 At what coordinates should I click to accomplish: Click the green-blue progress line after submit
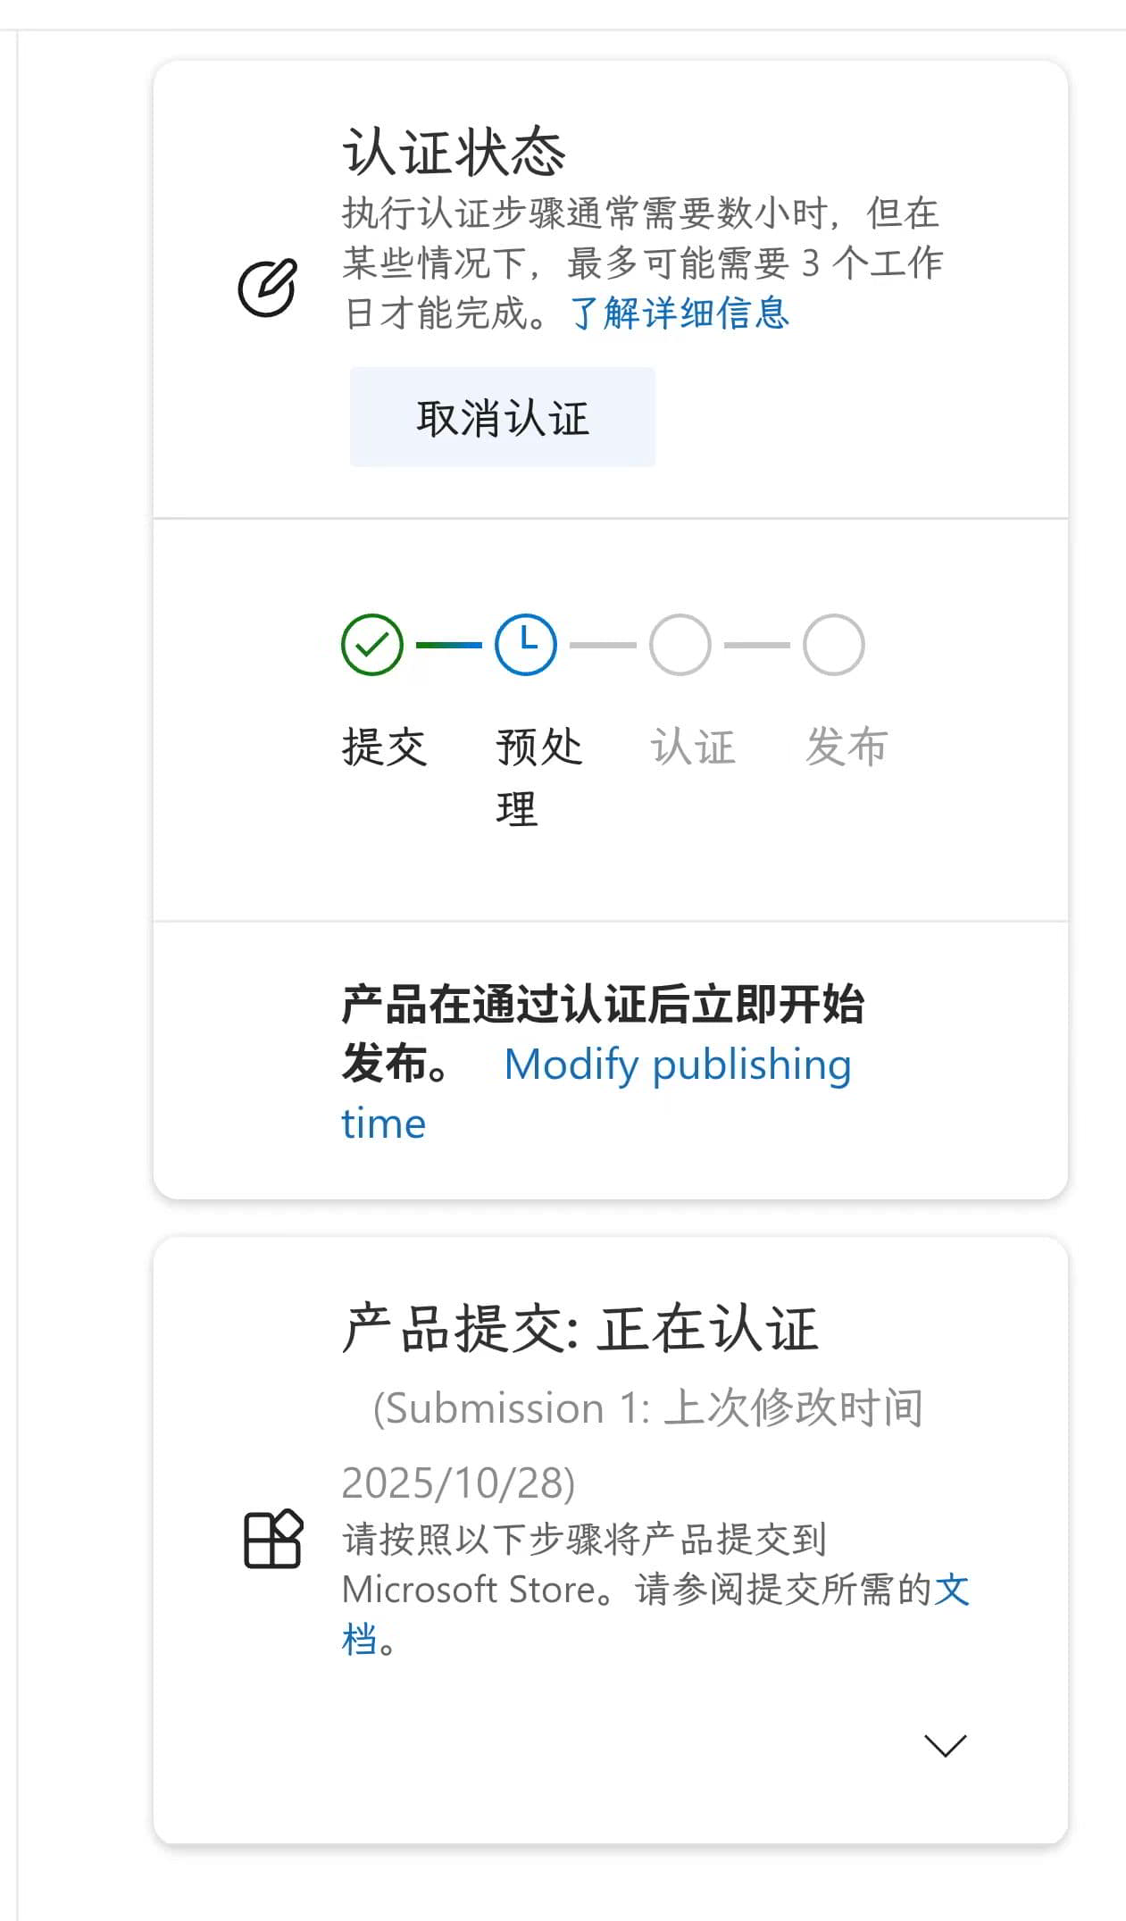pos(449,645)
